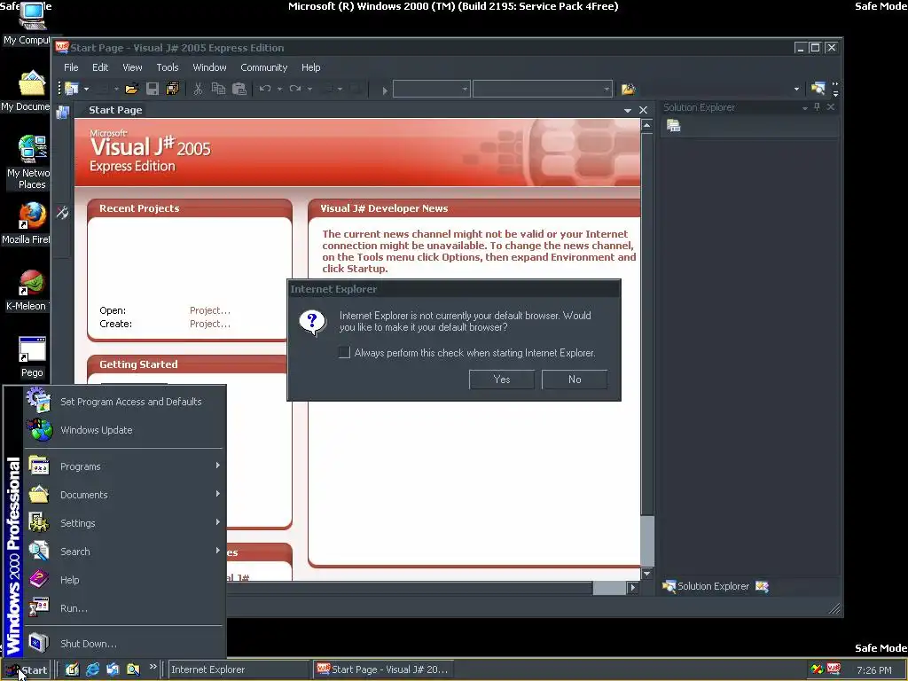Click the question mark icon in dialog

coord(312,323)
